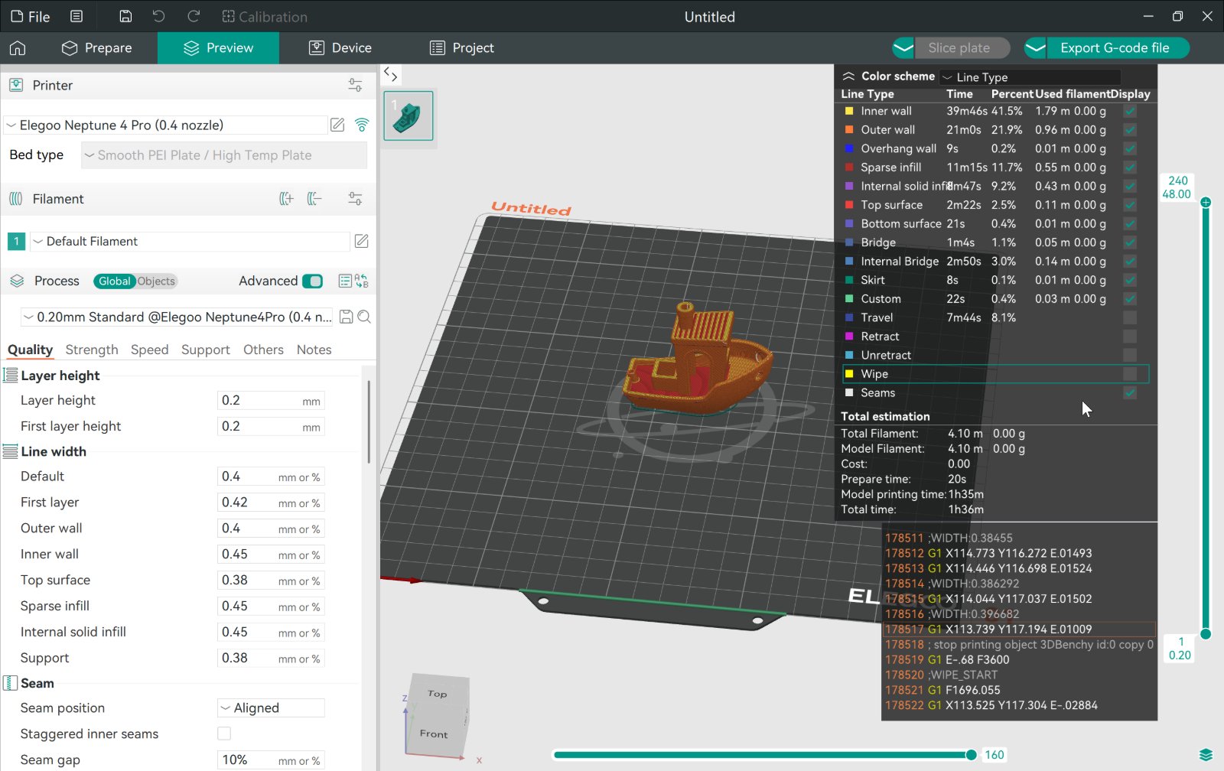Click the add filament icon
This screenshot has height=771, width=1224.
point(286,199)
